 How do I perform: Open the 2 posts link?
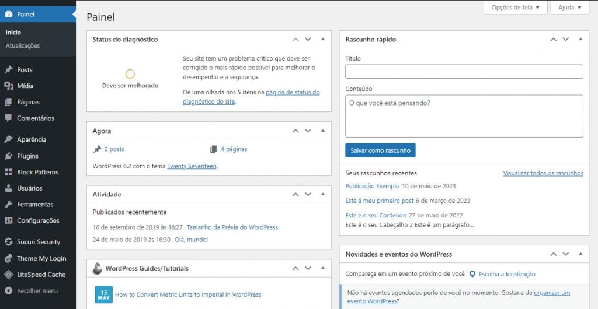click(x=114, y=149)
